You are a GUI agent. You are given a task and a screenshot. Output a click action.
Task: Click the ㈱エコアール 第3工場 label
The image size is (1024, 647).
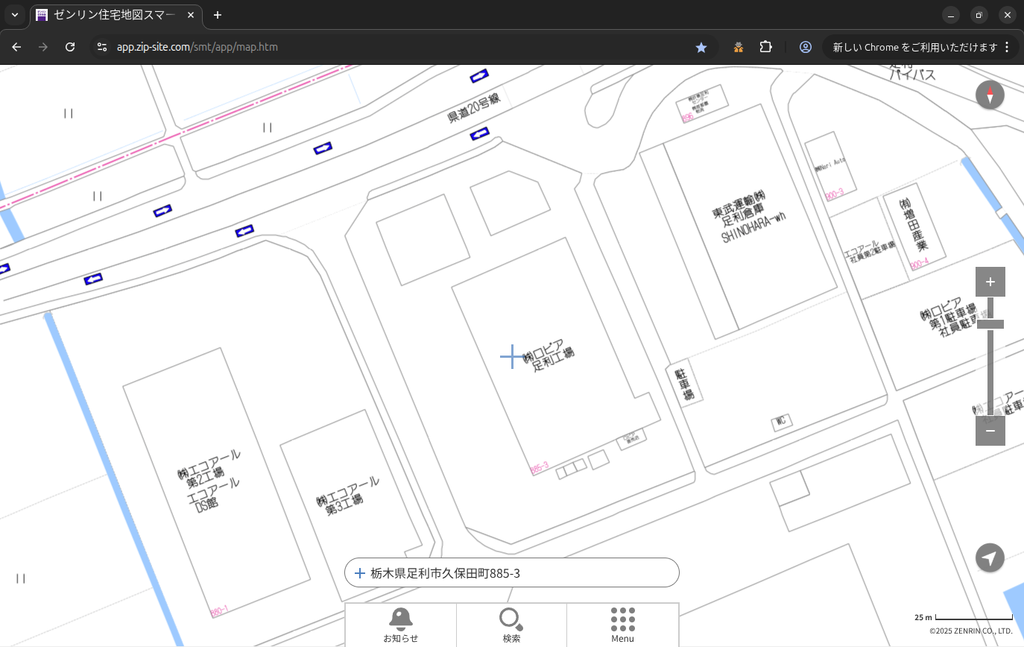pos(347,496)
